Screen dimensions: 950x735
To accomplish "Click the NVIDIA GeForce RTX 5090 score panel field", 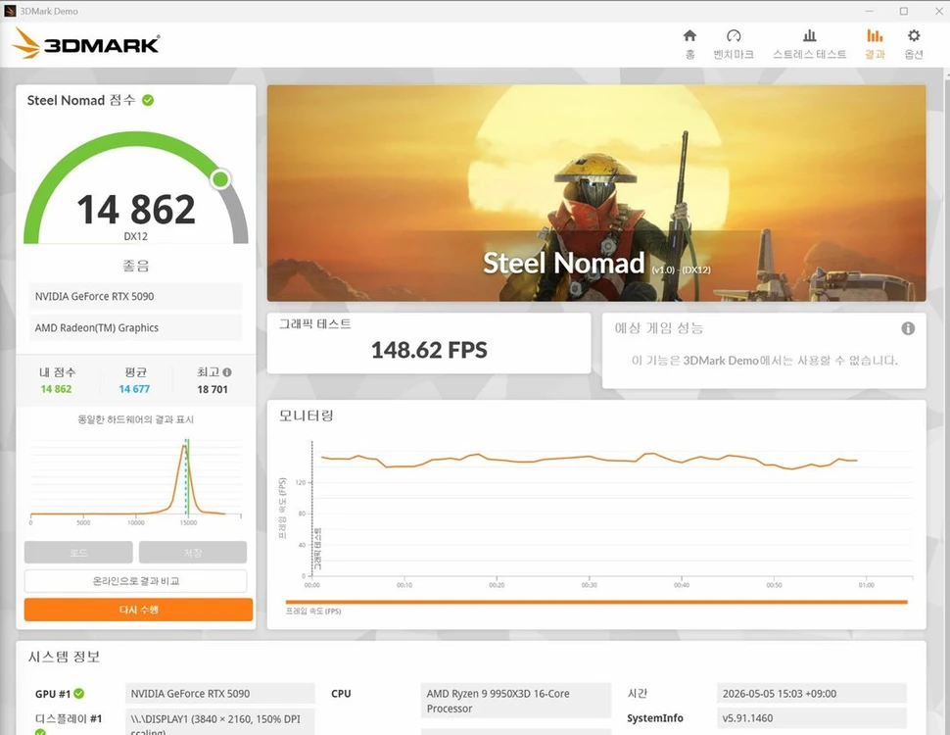I will 136,297.
